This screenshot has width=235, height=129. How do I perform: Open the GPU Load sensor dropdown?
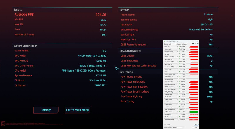177,72
